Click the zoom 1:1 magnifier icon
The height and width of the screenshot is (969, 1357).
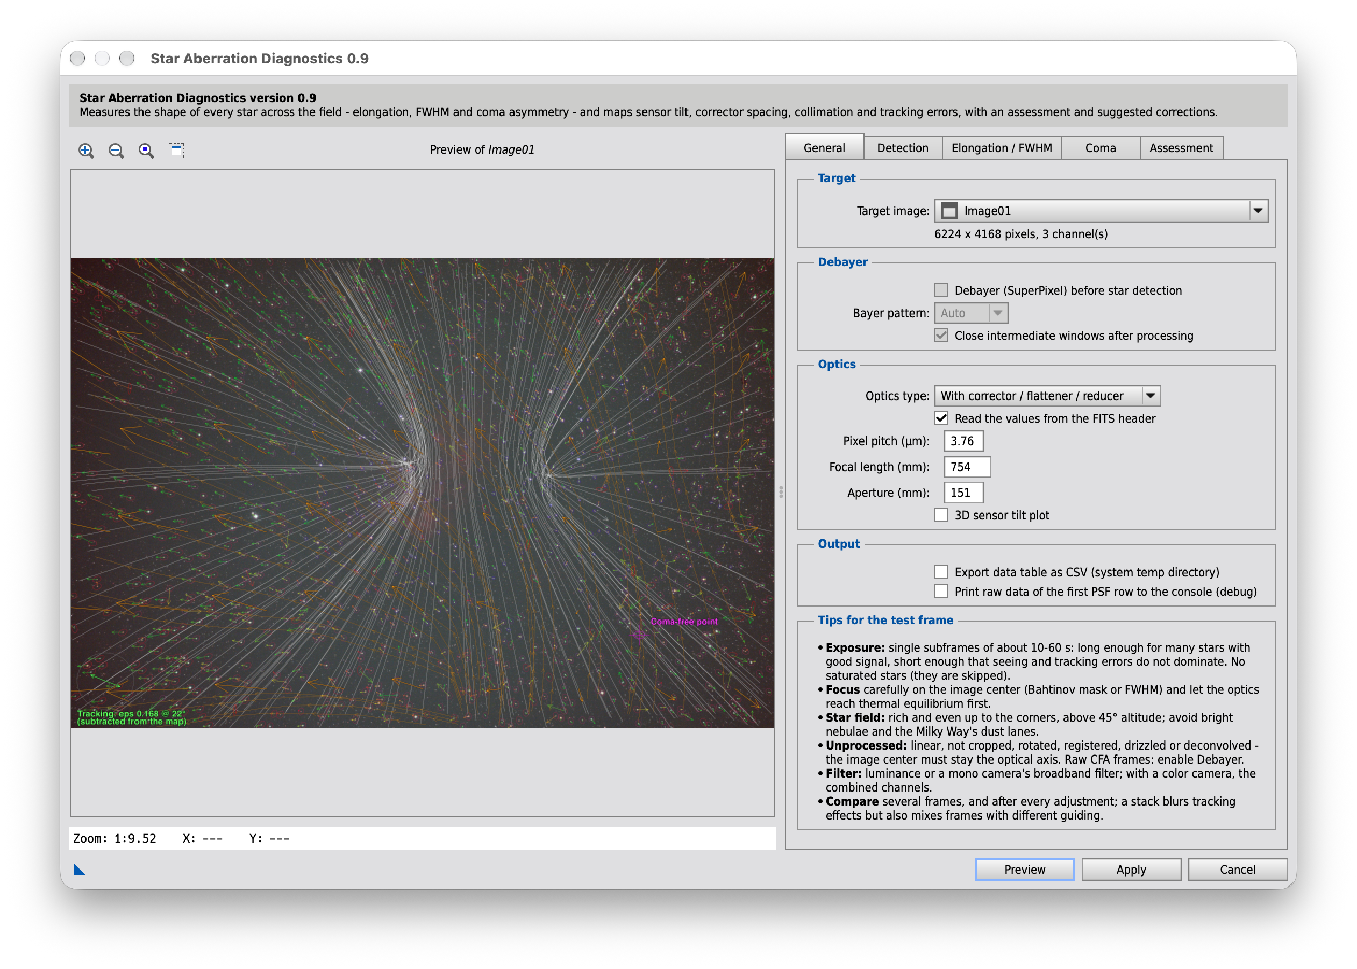(146, 151)
